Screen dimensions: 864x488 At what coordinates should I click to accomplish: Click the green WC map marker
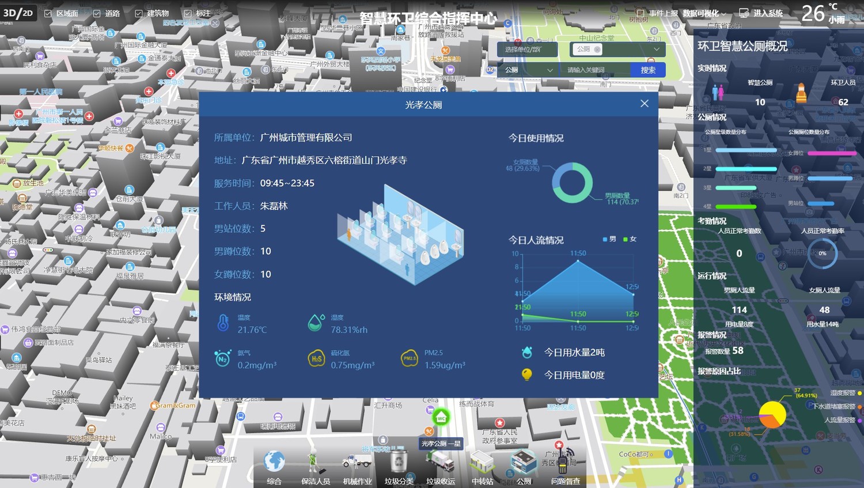(x=441, y=418)
